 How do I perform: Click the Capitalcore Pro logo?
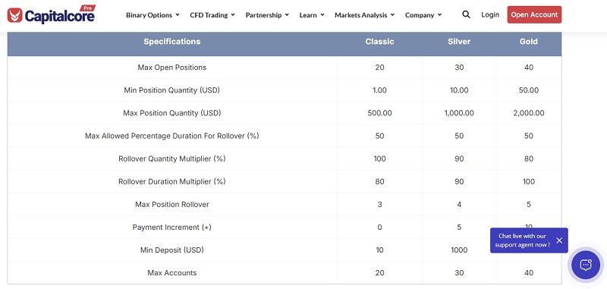51,14
